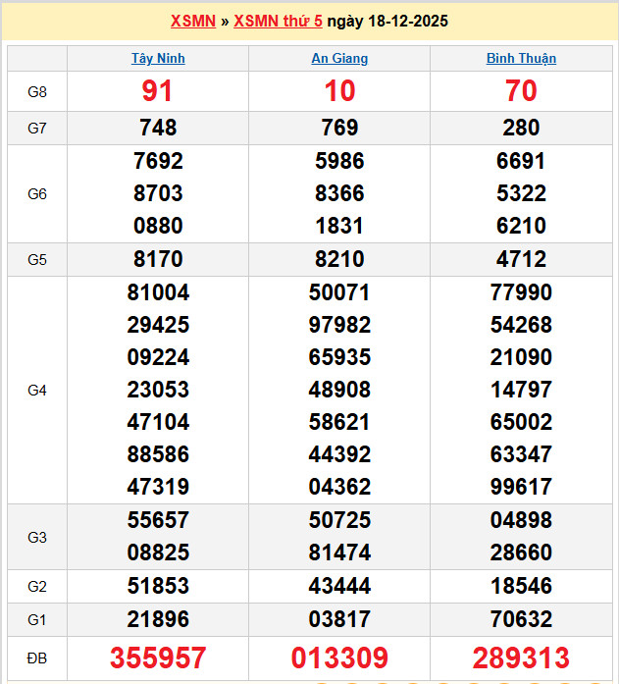The image size is (619, 684).
Task: Open the XSMN link in the header
Action: 192,21
